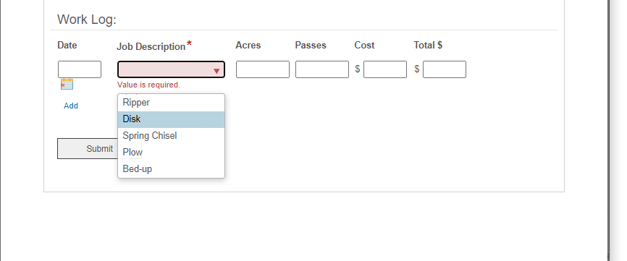Viewport: 627px width, 261px height.
Task: Submit the work log form
Action: pos(88,148)
